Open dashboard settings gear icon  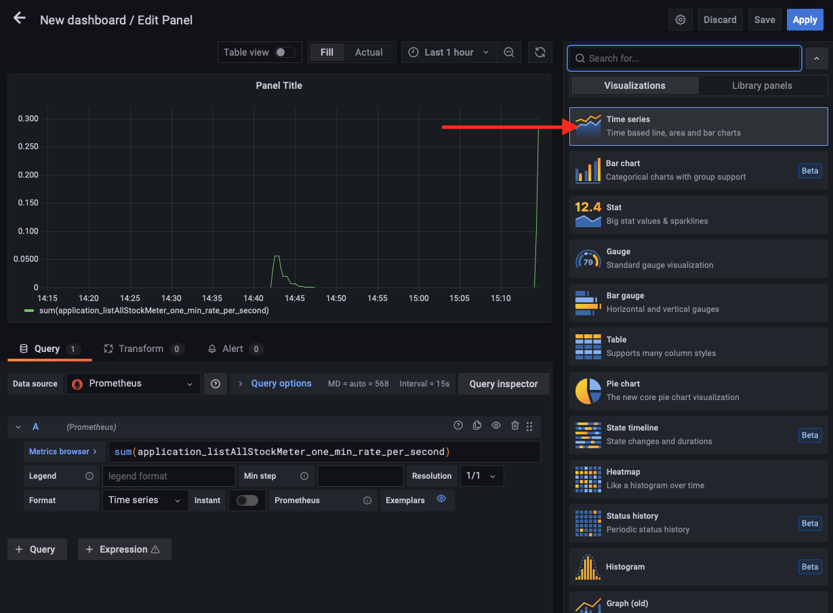pos(680,20)
